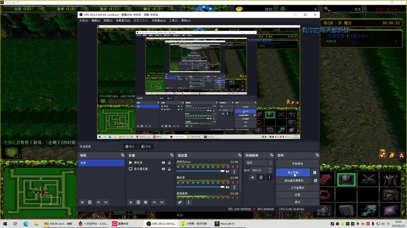
Task: Open the 帮助(H) menu in OBS
Action: [186, 20]
